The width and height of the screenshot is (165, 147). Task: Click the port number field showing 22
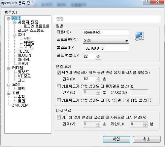pyautogui.click(x=89, y=57)
